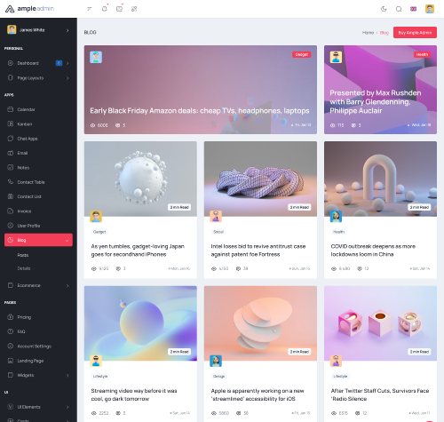The width and height of the screenshot is (444, 422).
Task: Toggle dark mode moon icon
Action: (384, 9)
